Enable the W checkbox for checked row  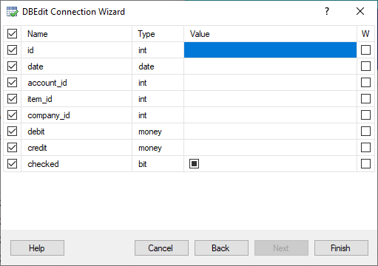coord(365,164)
